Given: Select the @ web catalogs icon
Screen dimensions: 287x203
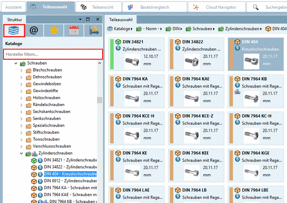Looking at the screenshot, I should tap(34, 31).
